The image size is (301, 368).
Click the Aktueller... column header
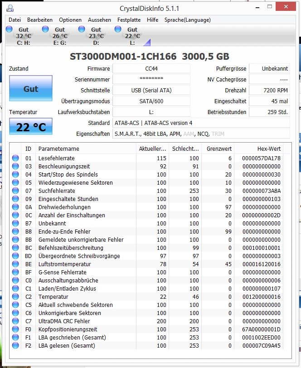click(x=152, y=148)
